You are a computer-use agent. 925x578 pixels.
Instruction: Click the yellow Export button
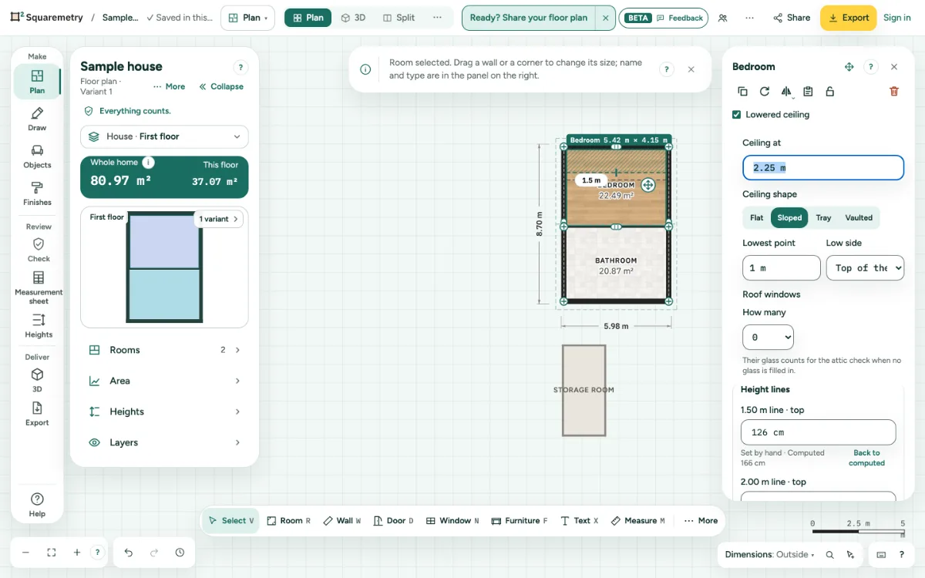(x=848, y=18)
